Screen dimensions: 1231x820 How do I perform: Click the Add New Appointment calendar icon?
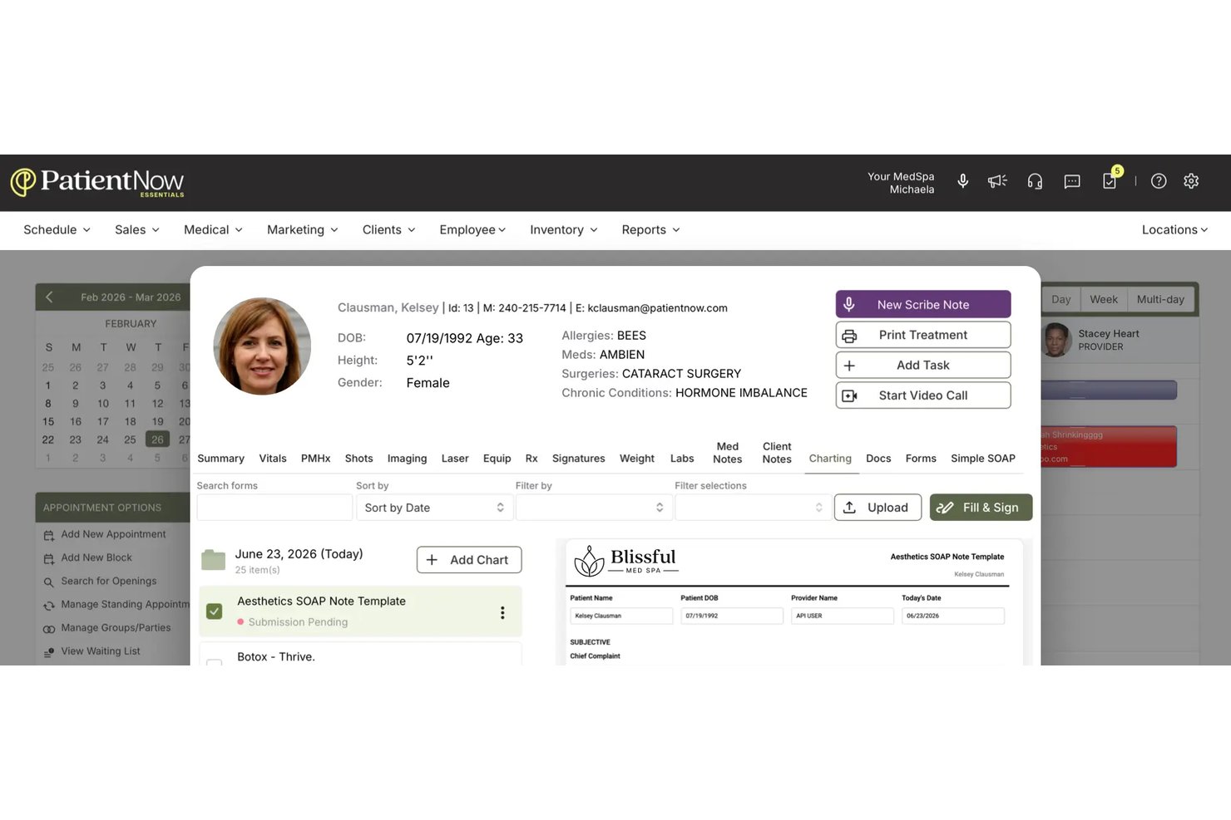click(x=49, y=535)
